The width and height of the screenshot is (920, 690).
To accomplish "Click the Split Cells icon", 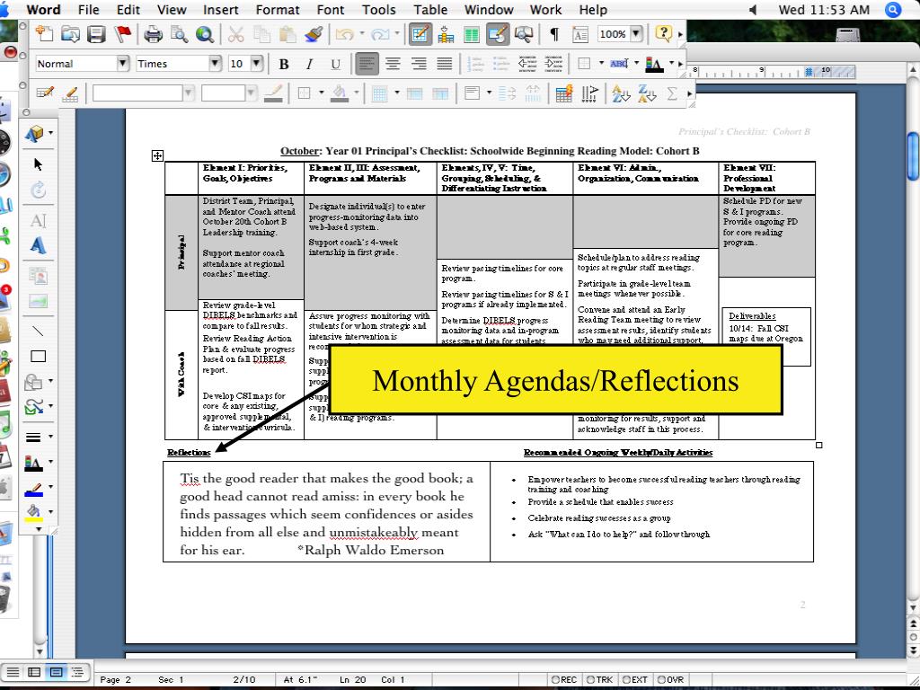I will point(440,93).
